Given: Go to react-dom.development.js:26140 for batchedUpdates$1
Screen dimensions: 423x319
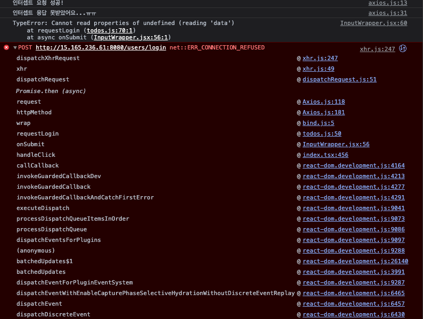Looking at the screenshot, I should (355, 261).
